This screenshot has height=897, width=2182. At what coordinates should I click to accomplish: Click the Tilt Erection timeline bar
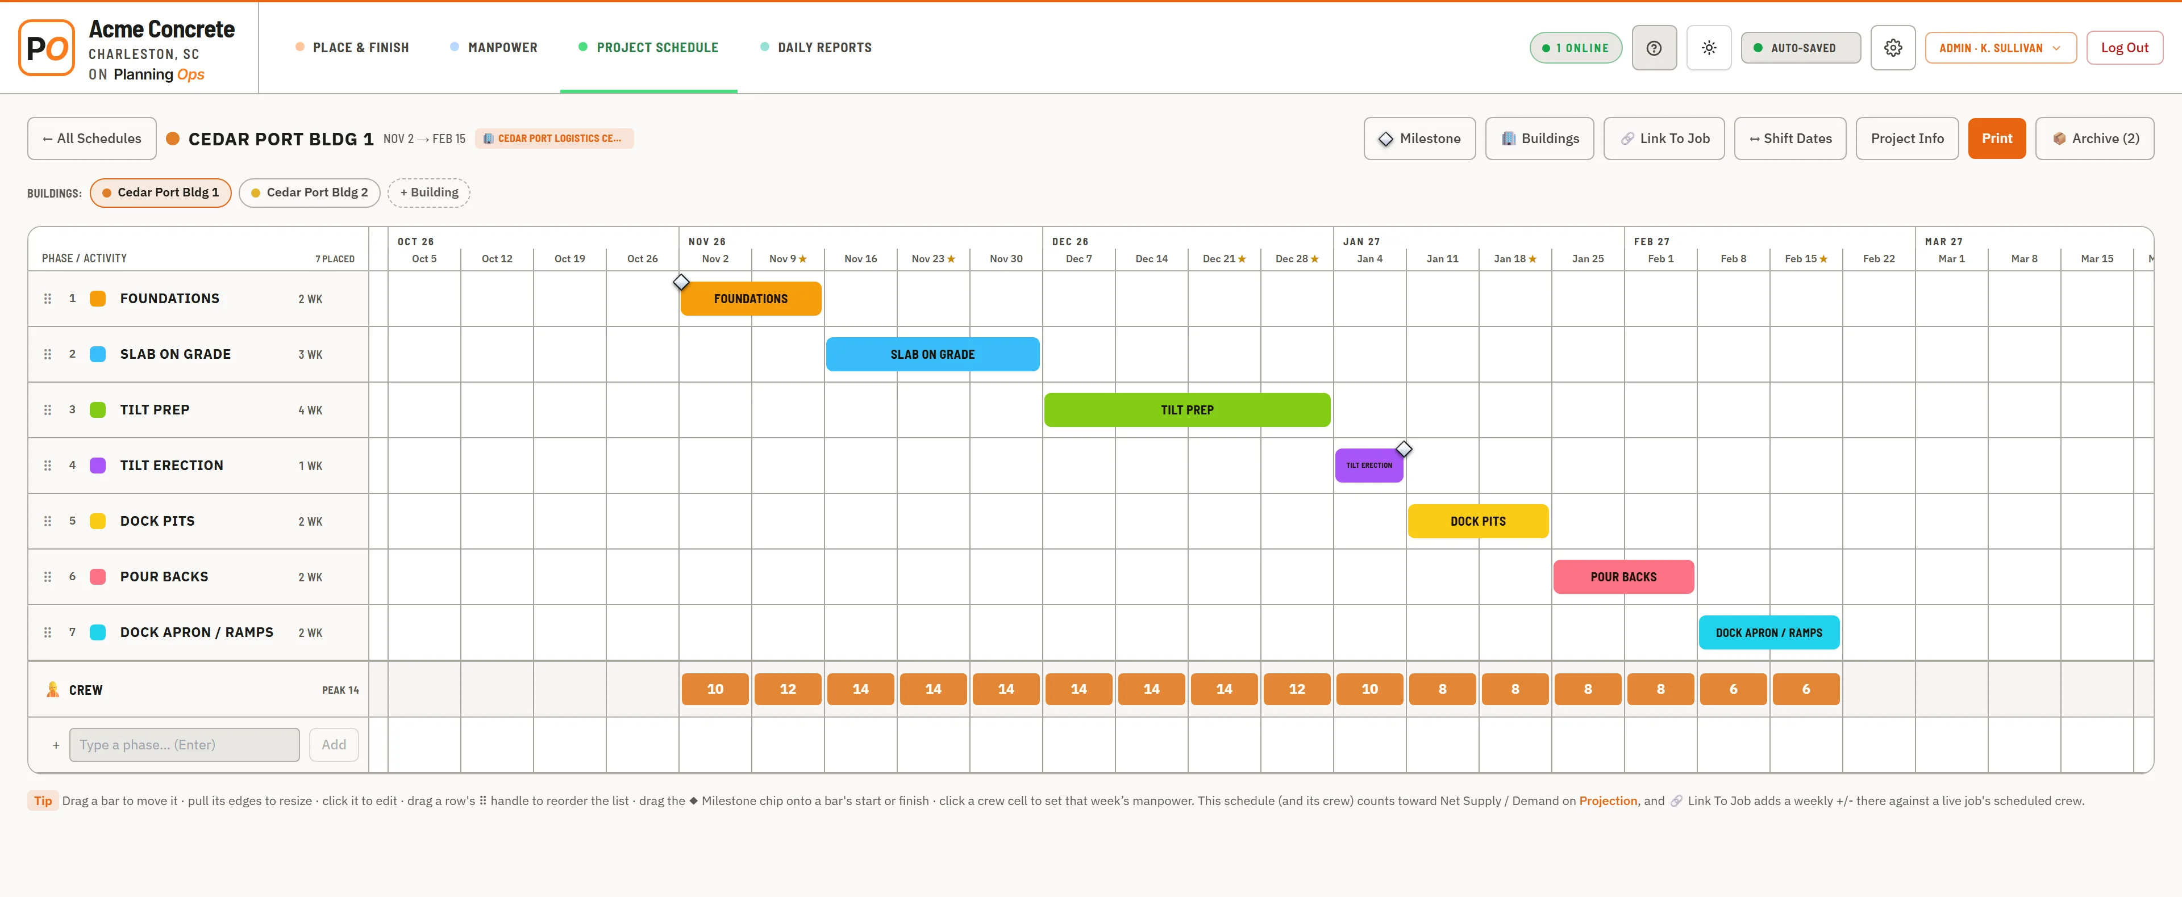pos(1369,466)
